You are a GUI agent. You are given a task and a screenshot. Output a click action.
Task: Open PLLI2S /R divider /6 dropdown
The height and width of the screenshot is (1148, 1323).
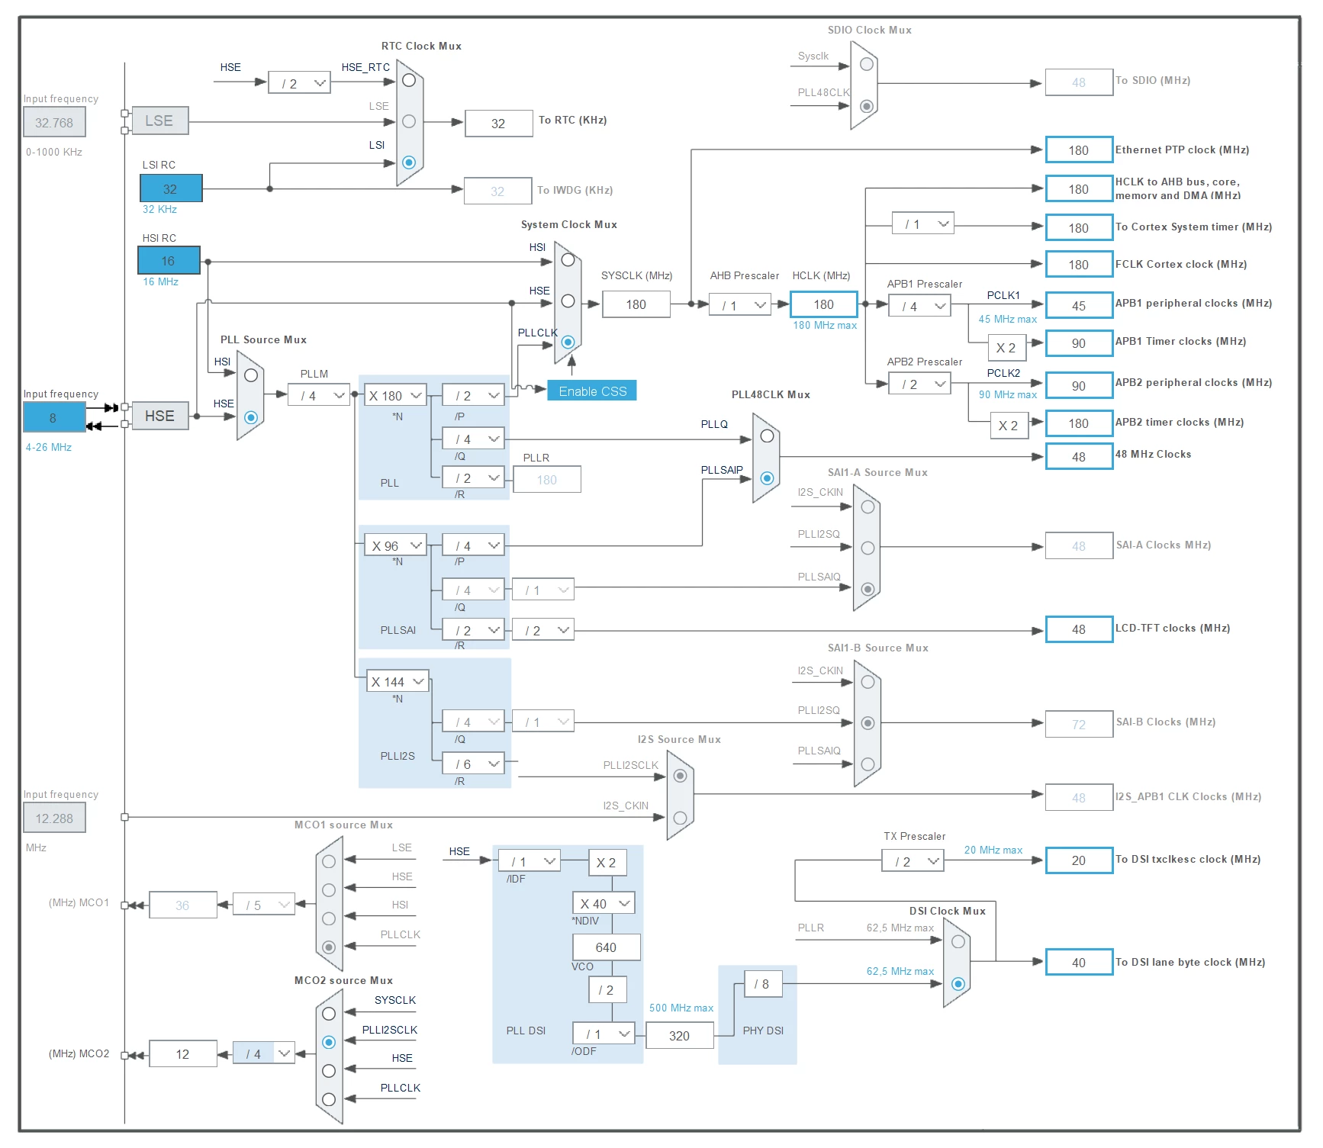[x=474, y=764]
